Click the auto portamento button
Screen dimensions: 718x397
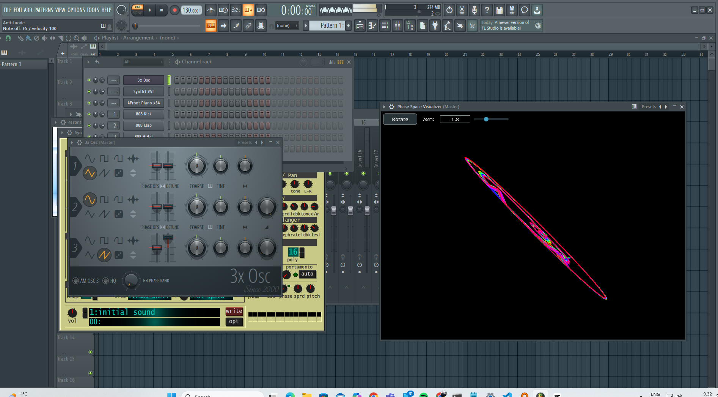click(307, 274)
